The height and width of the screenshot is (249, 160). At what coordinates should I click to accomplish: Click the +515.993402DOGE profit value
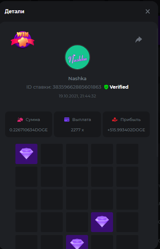click(x=126, y=130)
